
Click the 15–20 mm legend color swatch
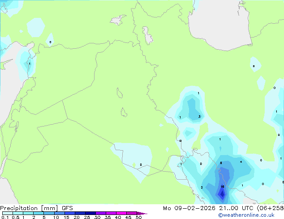(69, 213)
